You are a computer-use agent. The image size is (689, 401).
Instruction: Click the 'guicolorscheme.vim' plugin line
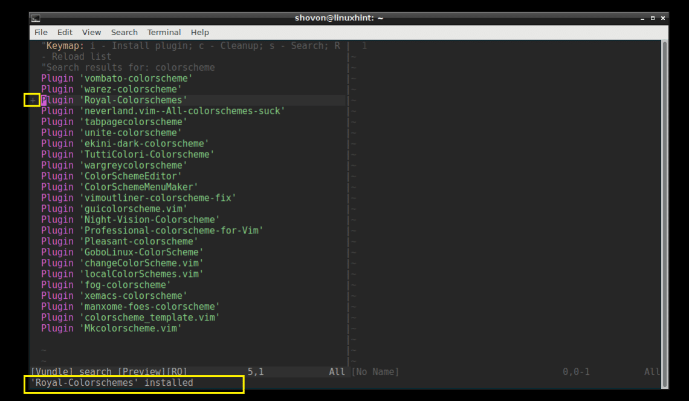[114, 209]
